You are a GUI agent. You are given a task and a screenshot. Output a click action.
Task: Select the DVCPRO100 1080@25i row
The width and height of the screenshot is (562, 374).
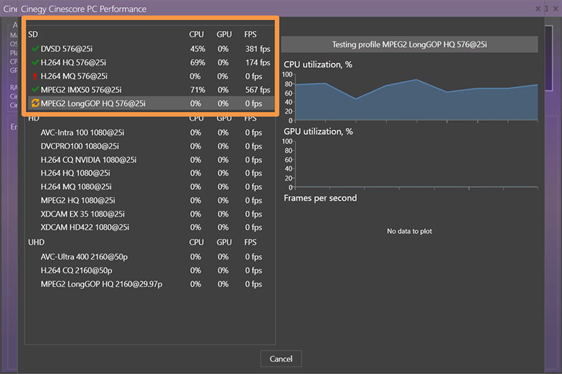point(151,146)
